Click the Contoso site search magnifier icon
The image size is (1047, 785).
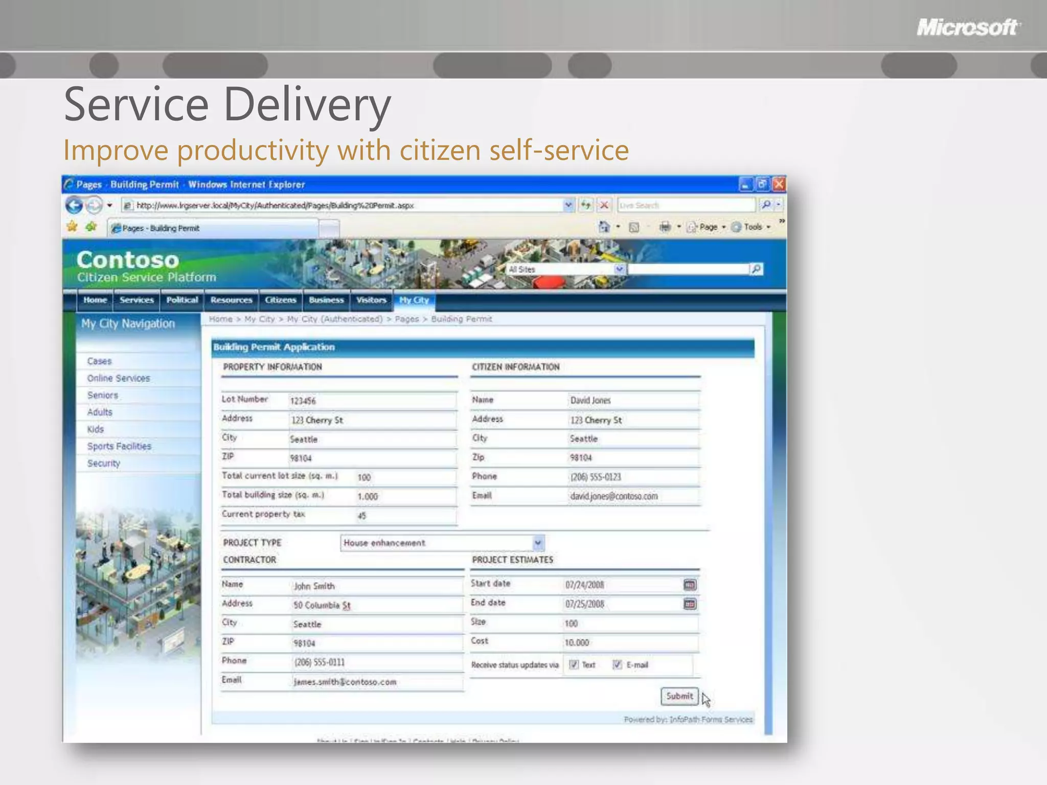(x=756, y=269)
